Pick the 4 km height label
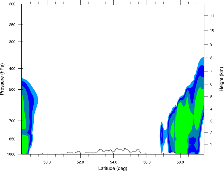This screenshot has width=224, height=171. pos(211,109)
